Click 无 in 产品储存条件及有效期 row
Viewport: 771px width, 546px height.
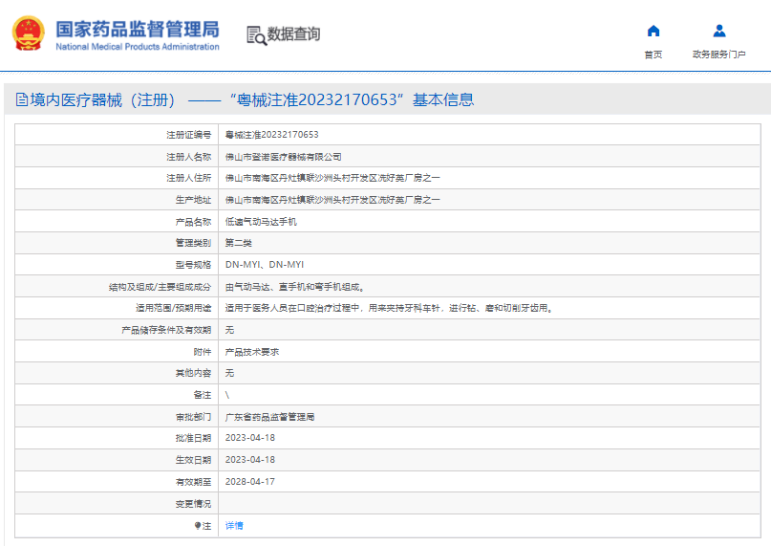(229, 330)
